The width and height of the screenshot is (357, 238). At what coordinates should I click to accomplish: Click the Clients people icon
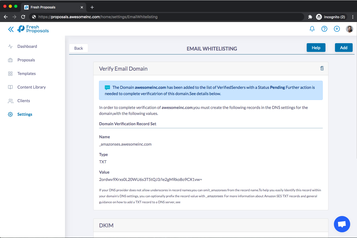click(x=10, y=101)
